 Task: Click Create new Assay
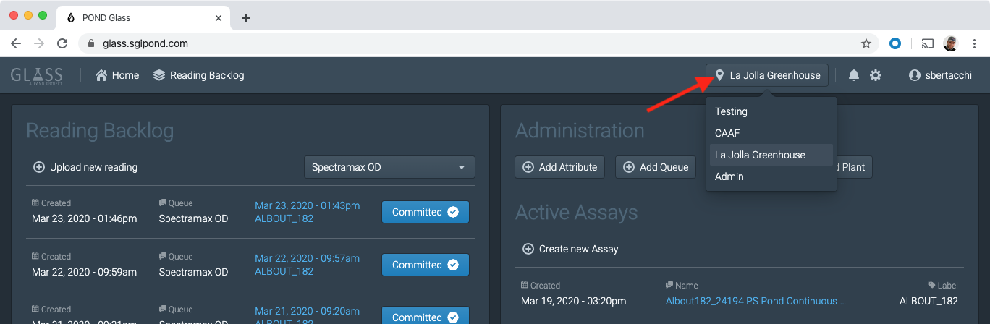click(x=570, y=249)
